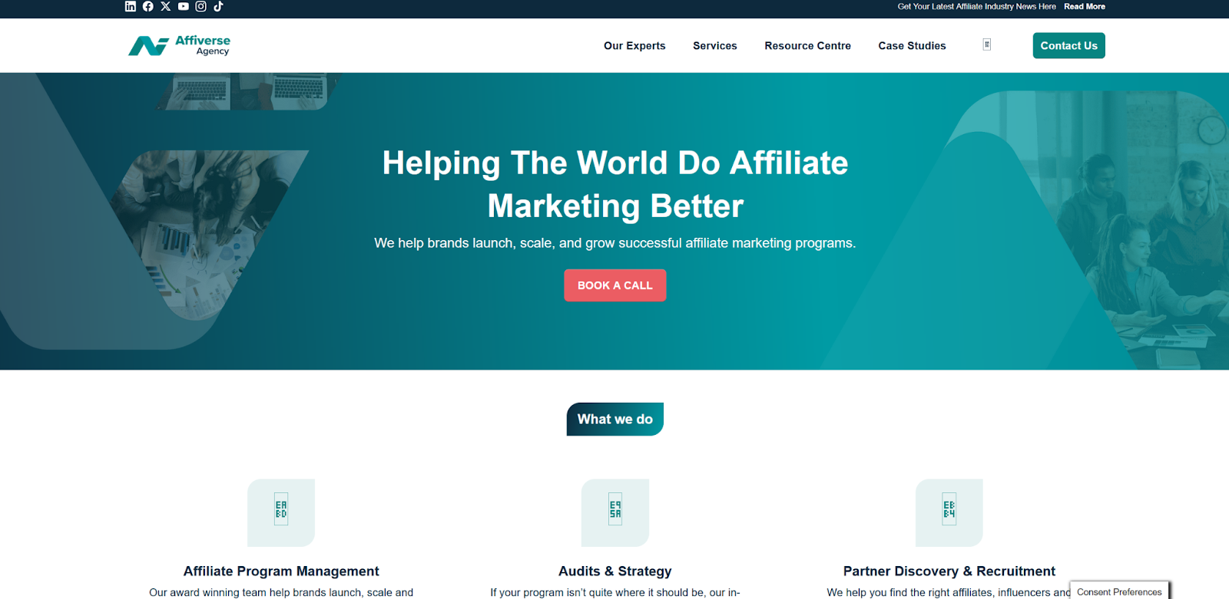This screenshot has height=599, width=1229.
Task: Open the Resource Centre menu item
Action: pyautogui.click(x=808, y=46)
